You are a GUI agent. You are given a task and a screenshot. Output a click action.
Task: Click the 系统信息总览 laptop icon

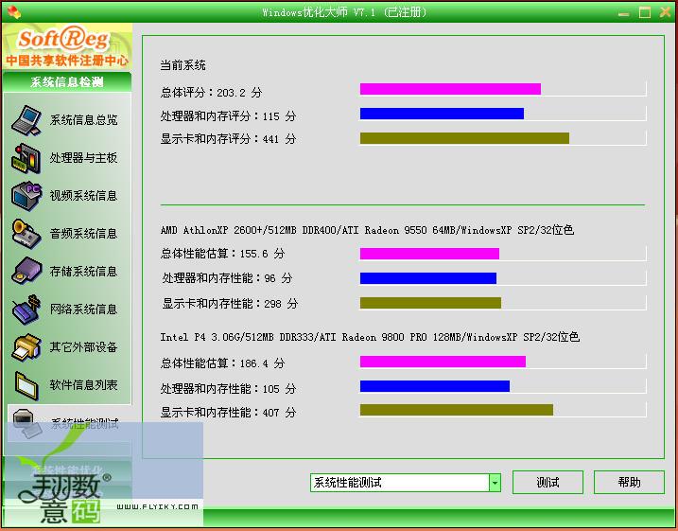click(x=26, y=120)
